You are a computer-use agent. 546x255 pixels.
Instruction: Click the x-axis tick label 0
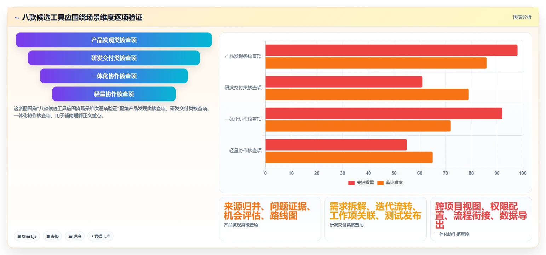coord(265,173)
